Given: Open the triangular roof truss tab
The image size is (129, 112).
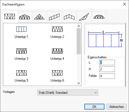Looking at the screenshot, I should [40, 17].
